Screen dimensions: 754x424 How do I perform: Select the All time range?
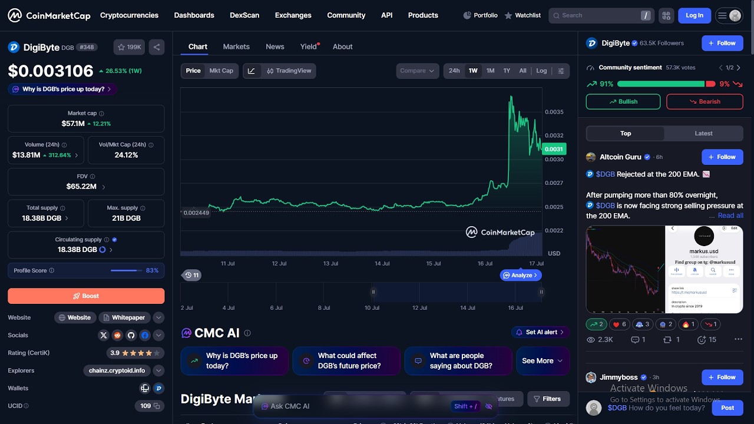522,71
